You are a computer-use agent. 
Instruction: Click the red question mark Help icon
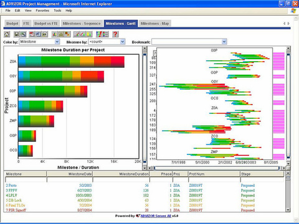click(x=115, y=34)
